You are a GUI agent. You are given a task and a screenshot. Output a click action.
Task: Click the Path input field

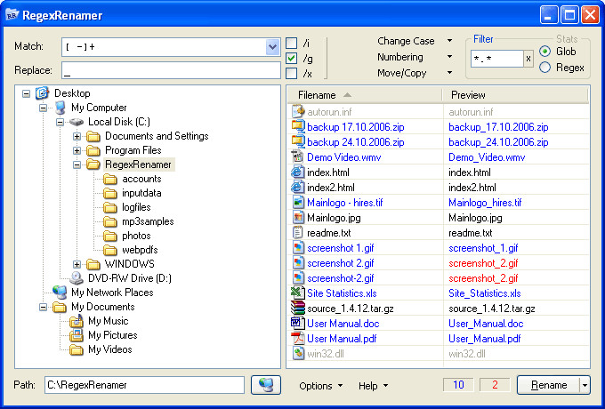(145, 385)
